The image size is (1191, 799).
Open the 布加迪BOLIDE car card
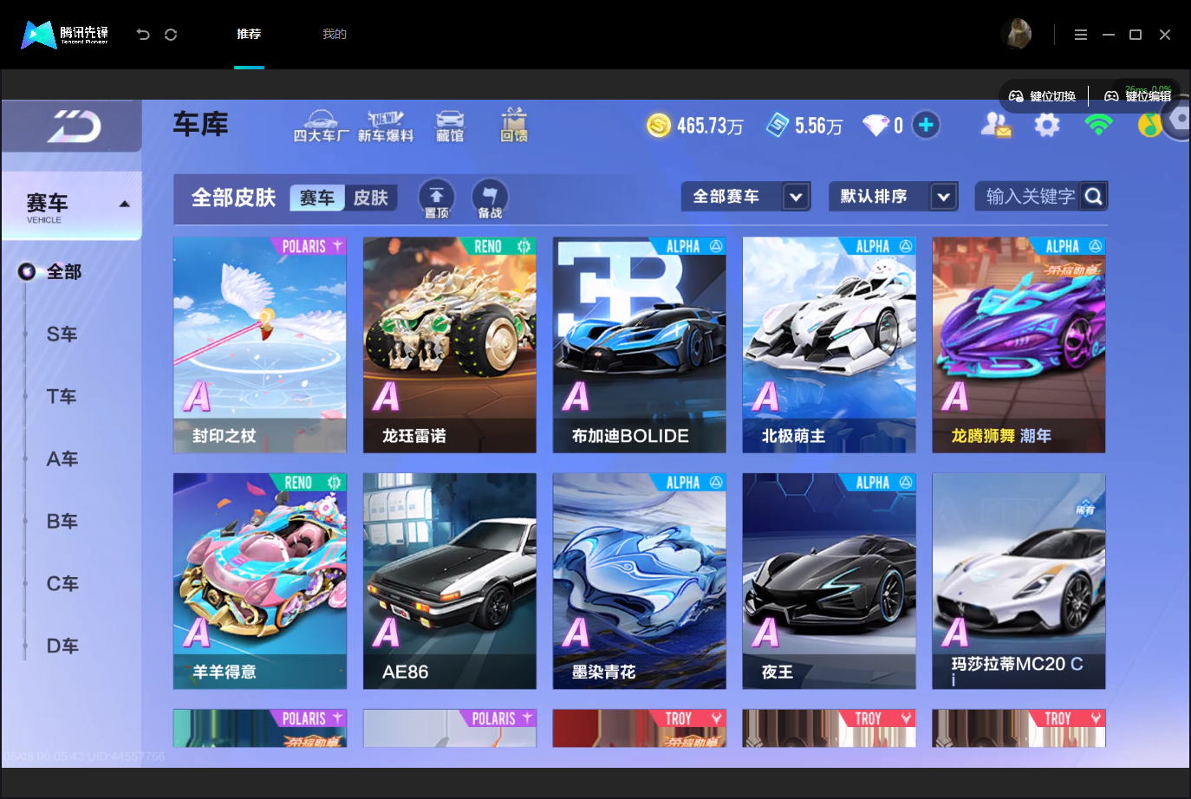pos(640,345)
